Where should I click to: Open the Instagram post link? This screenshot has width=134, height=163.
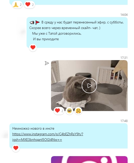tap(48, 137)
